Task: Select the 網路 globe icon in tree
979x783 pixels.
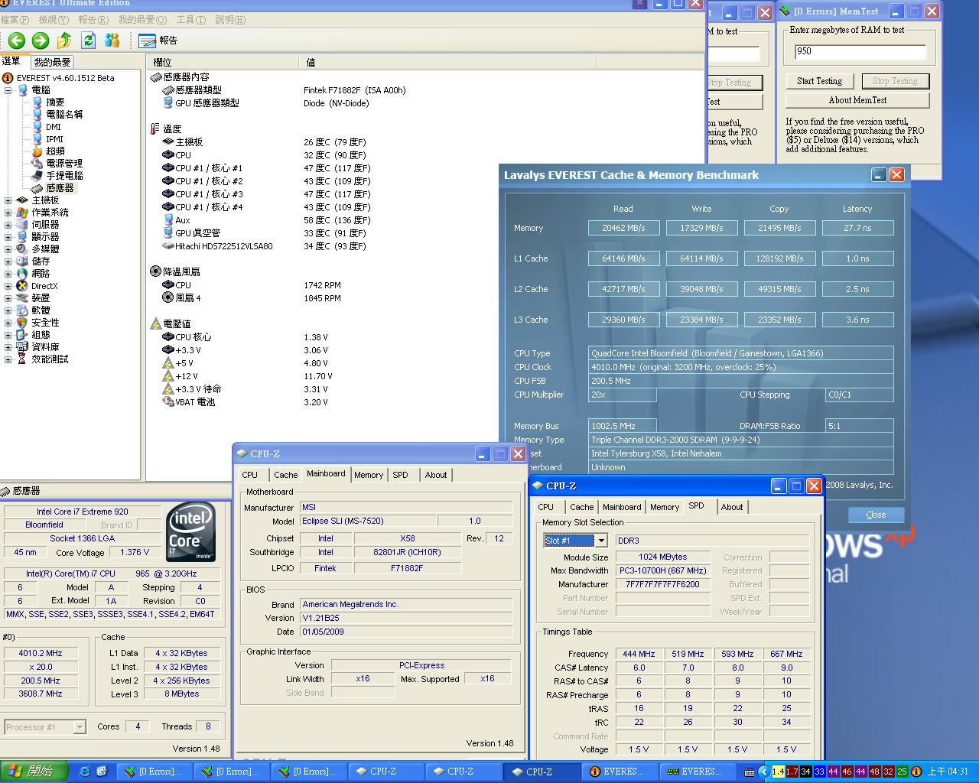Action: (x=22, y=274)
